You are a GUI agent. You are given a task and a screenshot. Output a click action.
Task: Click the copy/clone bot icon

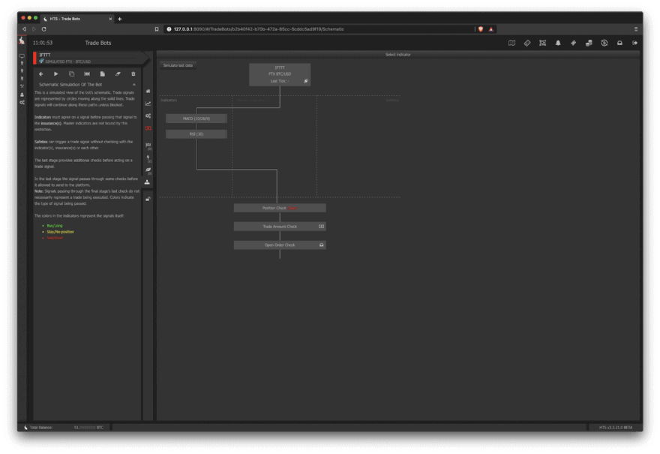[71, 74]
